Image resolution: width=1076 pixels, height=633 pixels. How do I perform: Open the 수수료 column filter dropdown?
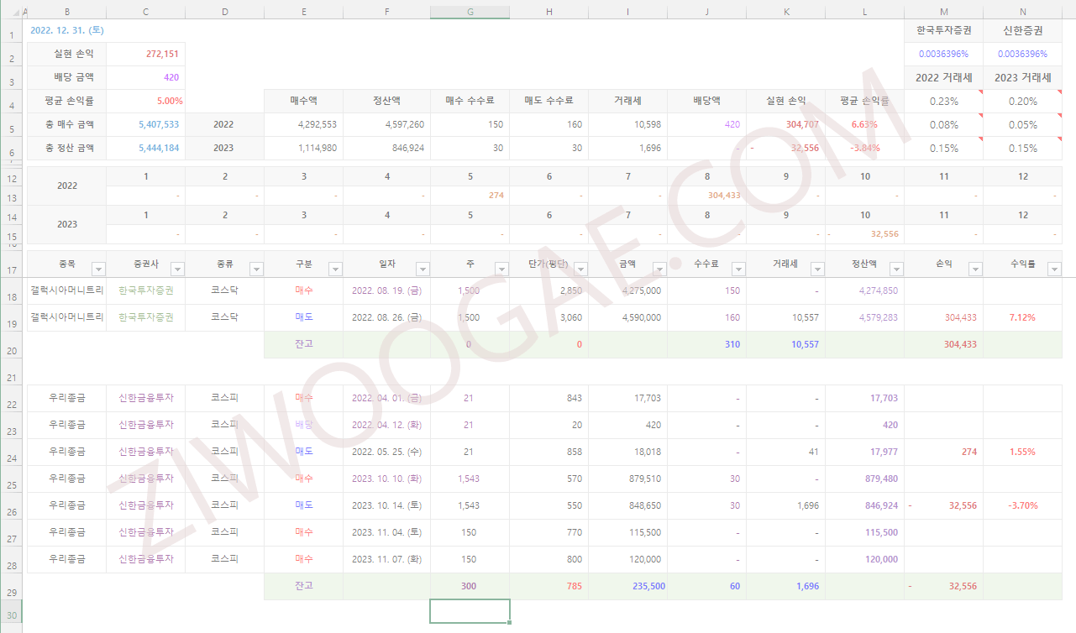coord(738,269)
